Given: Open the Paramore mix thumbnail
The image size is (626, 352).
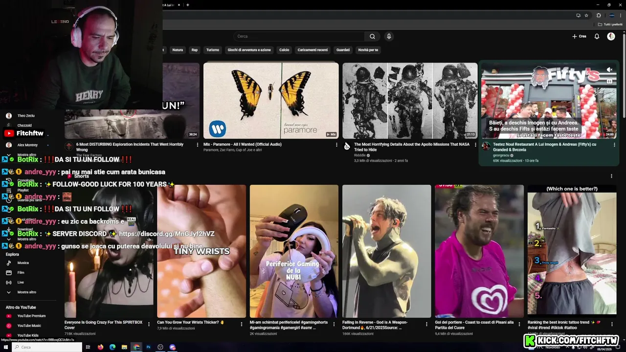Looking at the screenshot, I should click(271, 101).
